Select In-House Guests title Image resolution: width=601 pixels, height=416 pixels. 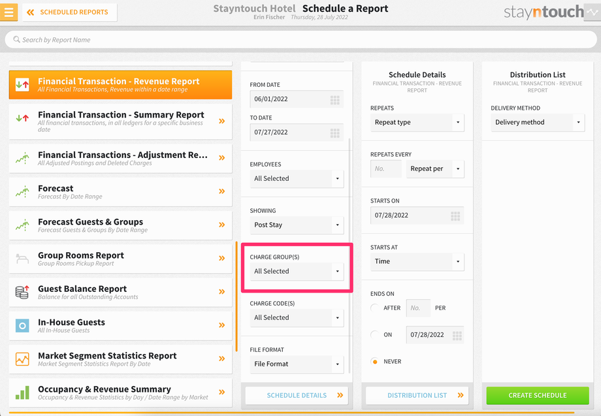point(71,322)
